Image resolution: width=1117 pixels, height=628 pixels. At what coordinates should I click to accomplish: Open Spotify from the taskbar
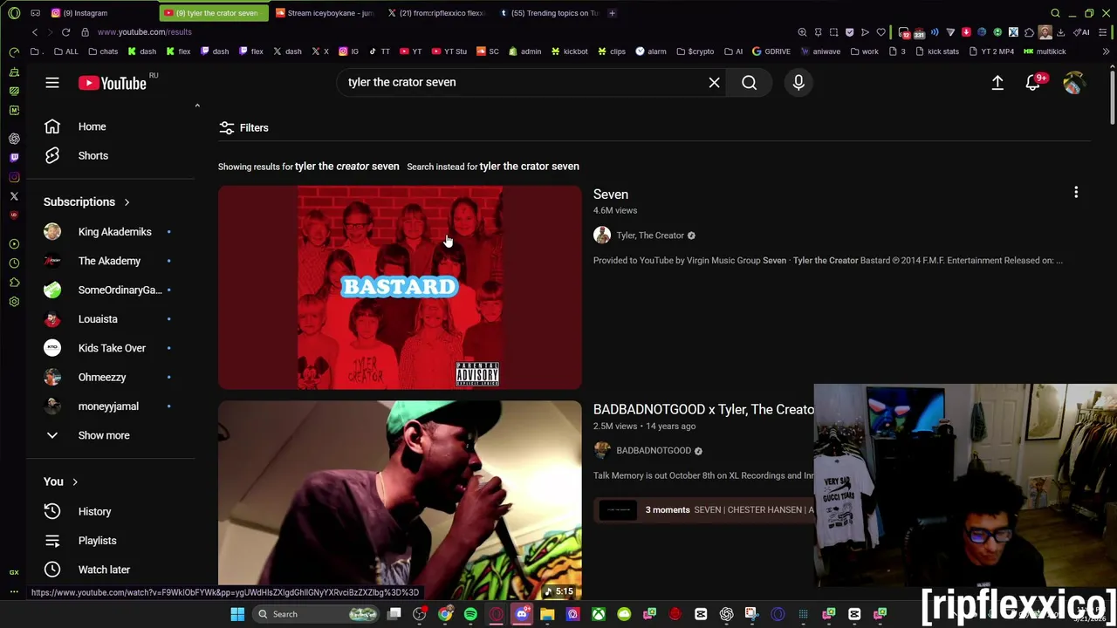click(x=470, y=614)
